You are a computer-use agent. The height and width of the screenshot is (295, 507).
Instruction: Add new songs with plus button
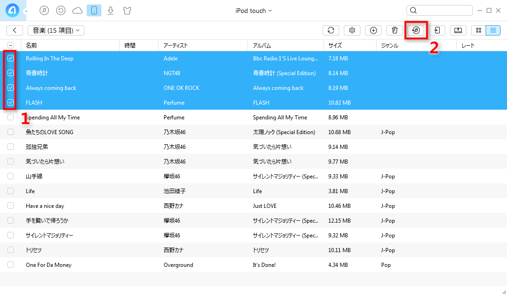tap(373, 30)
